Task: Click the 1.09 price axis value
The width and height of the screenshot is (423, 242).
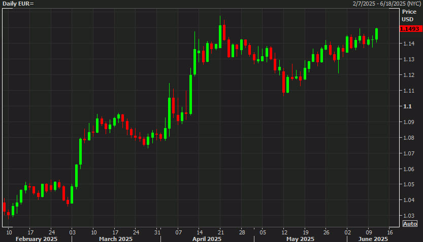Action: pyautogui.click(x=409, y=122)
